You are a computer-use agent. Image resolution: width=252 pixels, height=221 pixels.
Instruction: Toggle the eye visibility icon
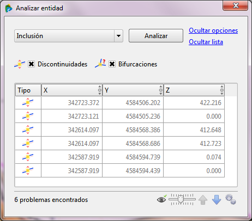[161, 200]
